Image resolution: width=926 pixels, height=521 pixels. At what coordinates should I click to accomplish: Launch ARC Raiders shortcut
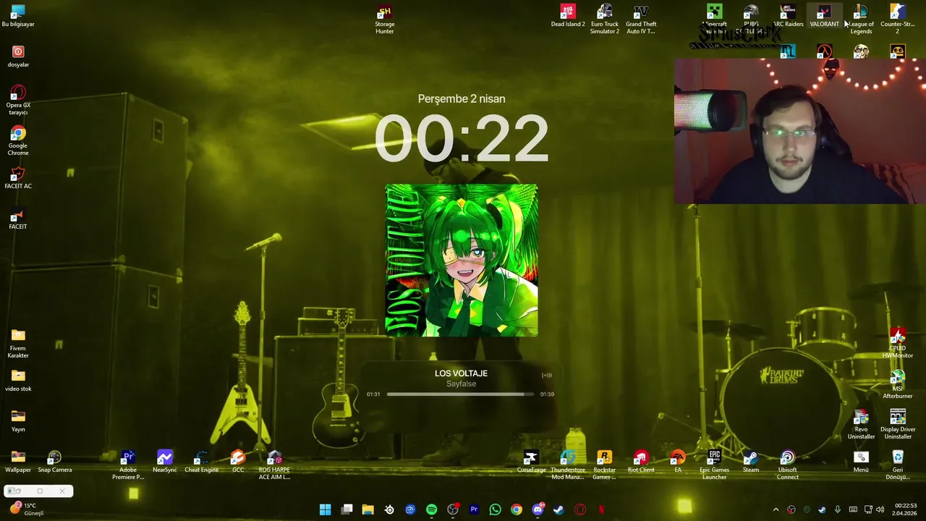(x=788, y=16)
